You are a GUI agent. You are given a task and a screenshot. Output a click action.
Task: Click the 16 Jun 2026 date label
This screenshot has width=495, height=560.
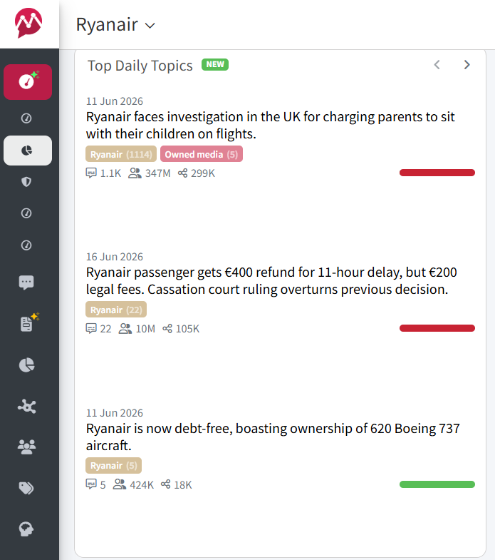(x=115, y=257)
